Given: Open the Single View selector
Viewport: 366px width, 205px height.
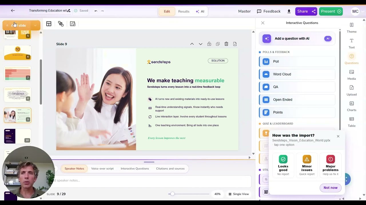Looking at the screenshot, I should pyautogui.click(x=239, y=194).
